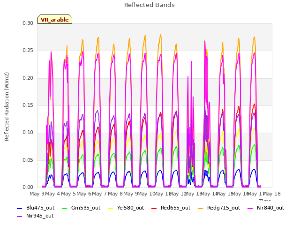Image resolution: width=300 pixels, height=225 pixels.
Task: Click the 0.25 y-axis tick label
Action: tap(28, 51)
